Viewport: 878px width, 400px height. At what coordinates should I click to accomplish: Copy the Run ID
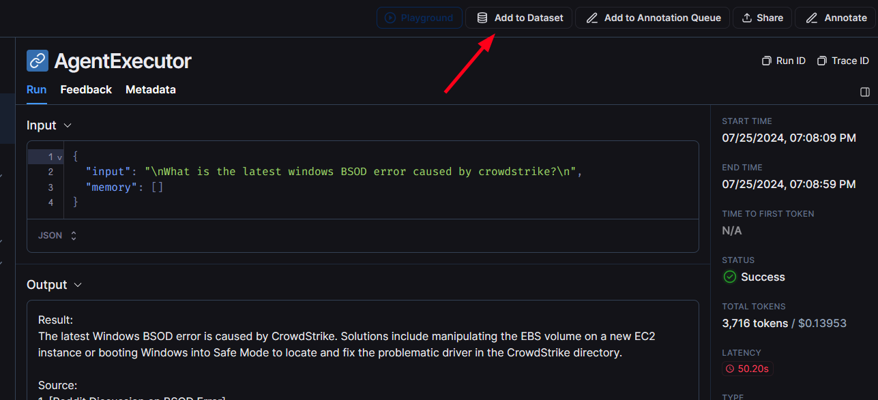[784, 61]
